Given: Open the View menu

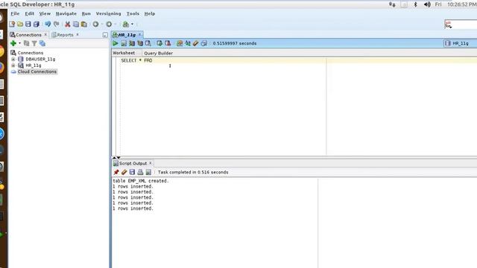Looking at the screenshot, I should pos(45,13).
